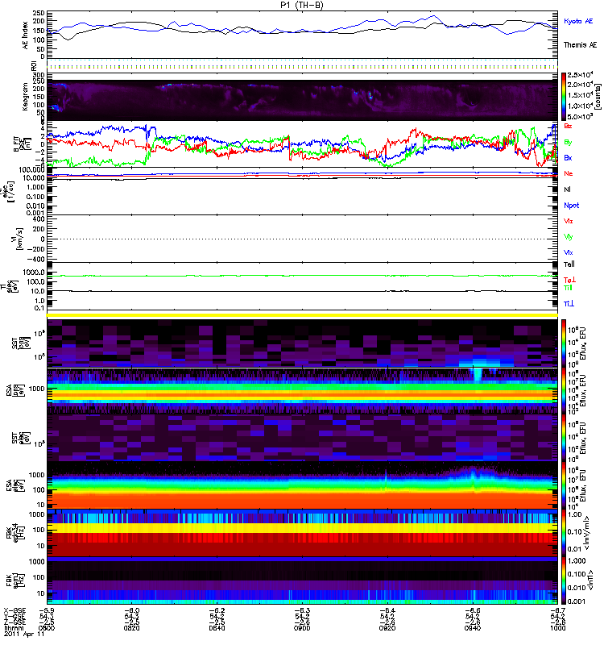Select the red Ne legend label
604x645 pixels.
(569, 173)
